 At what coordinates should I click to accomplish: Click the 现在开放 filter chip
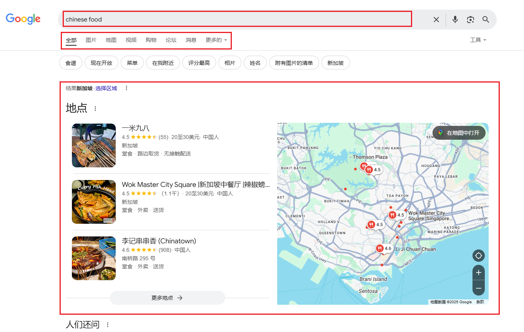point(101,63)
